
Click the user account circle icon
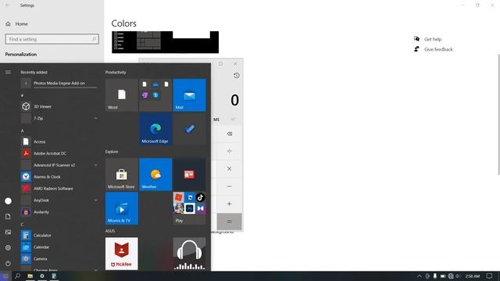pos(8,201)
